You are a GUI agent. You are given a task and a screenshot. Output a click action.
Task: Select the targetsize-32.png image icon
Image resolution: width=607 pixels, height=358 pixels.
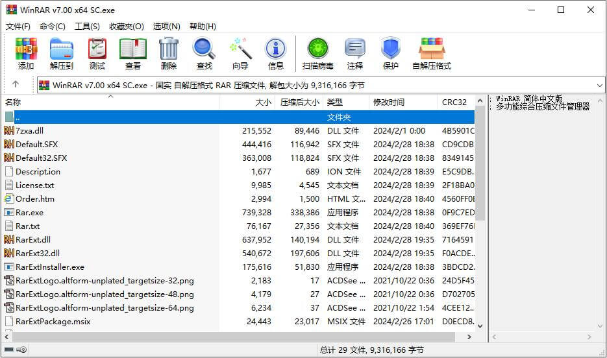(9, 280)
